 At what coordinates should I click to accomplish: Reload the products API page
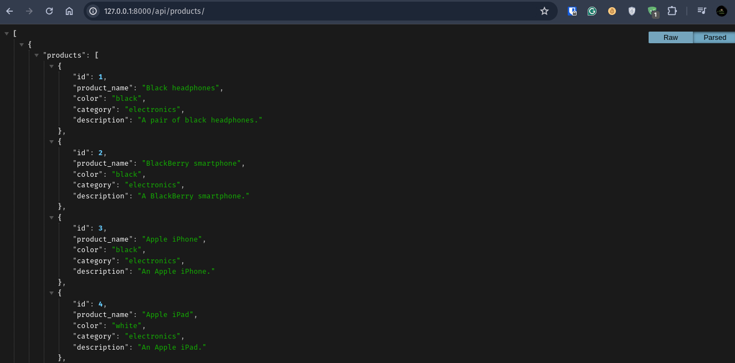point(49,11)
